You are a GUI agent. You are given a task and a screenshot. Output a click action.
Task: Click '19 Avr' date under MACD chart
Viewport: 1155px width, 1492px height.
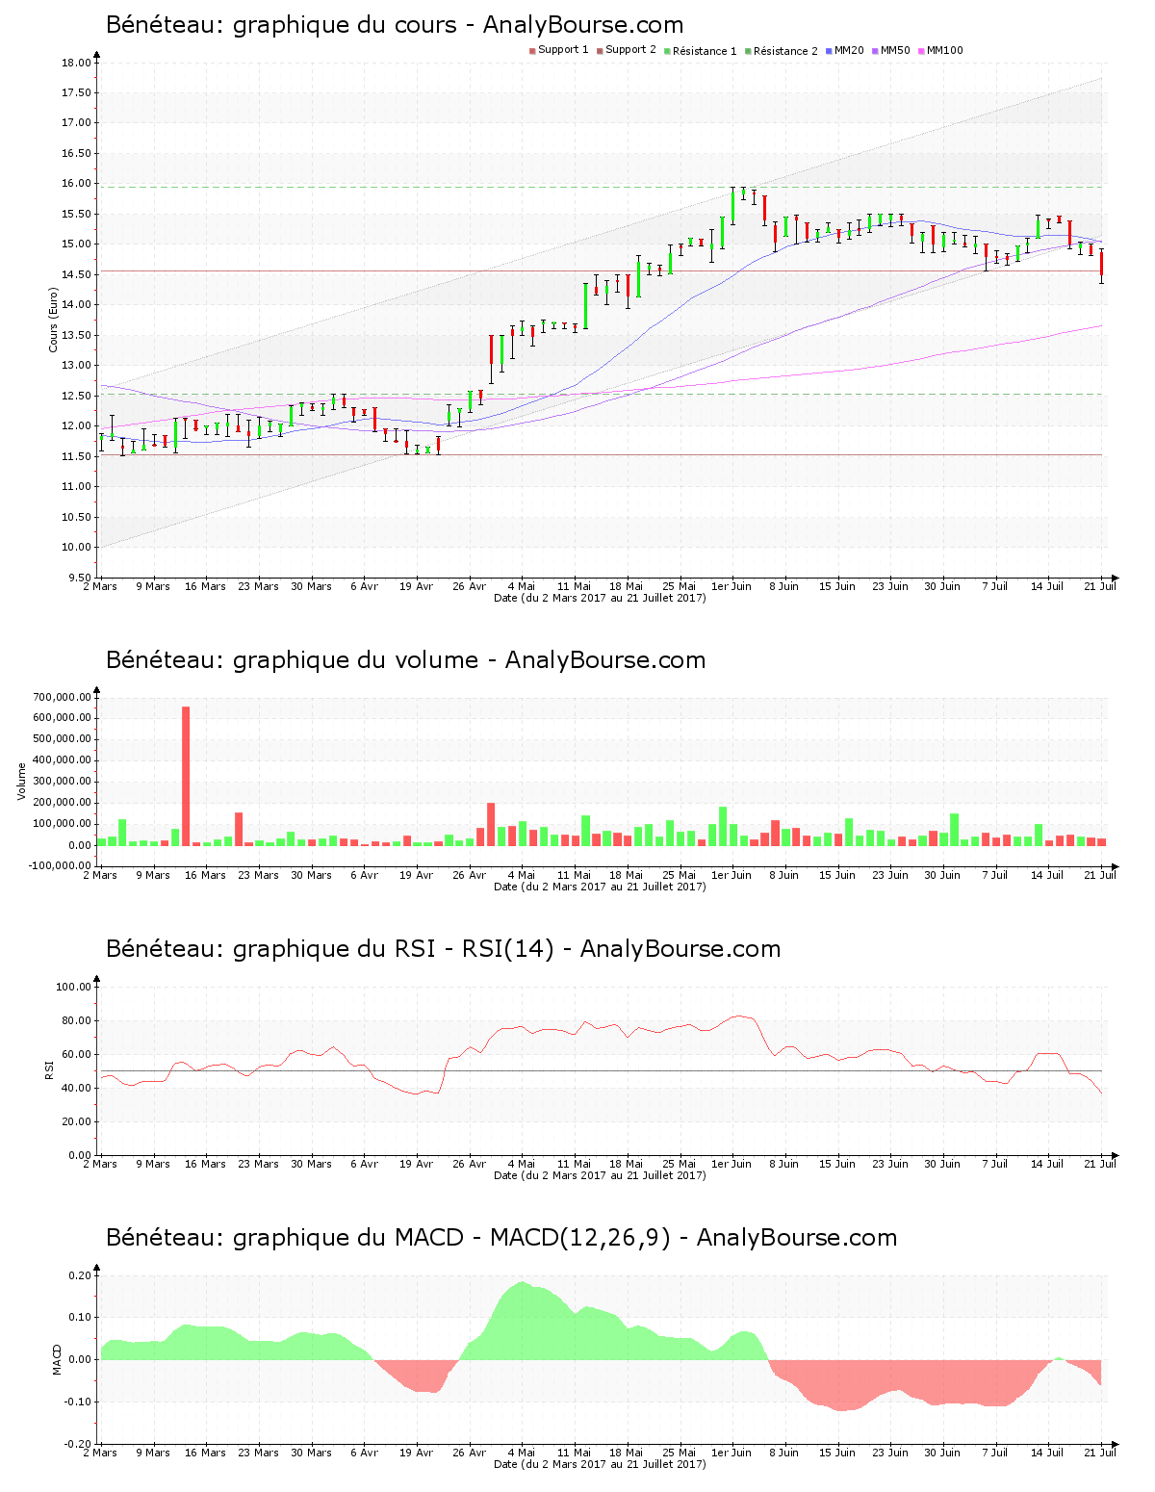point(417,1453)
